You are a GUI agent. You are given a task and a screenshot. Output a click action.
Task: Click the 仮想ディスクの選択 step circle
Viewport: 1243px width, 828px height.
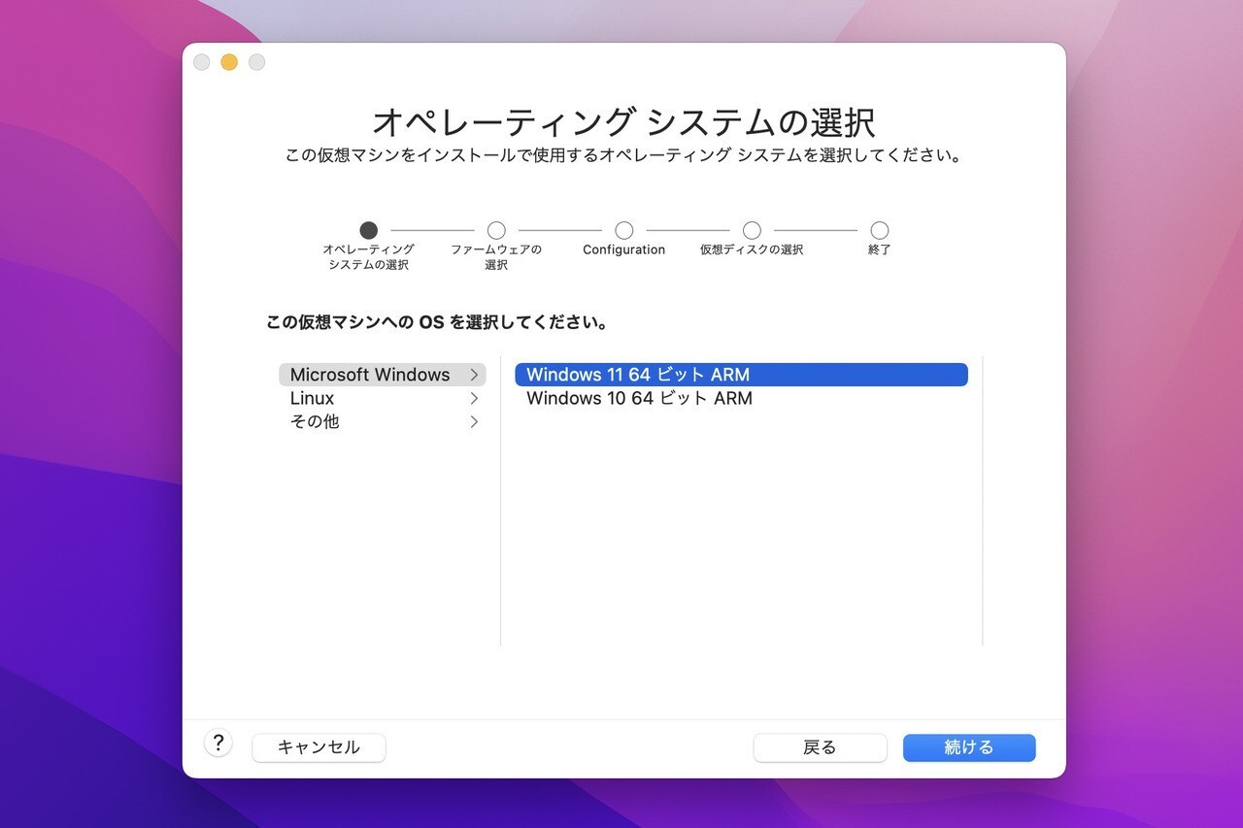(x=752, y=230)
